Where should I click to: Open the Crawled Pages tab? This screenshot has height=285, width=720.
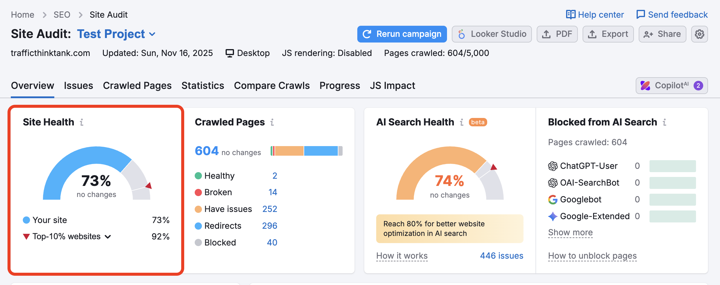pos(137,86)
